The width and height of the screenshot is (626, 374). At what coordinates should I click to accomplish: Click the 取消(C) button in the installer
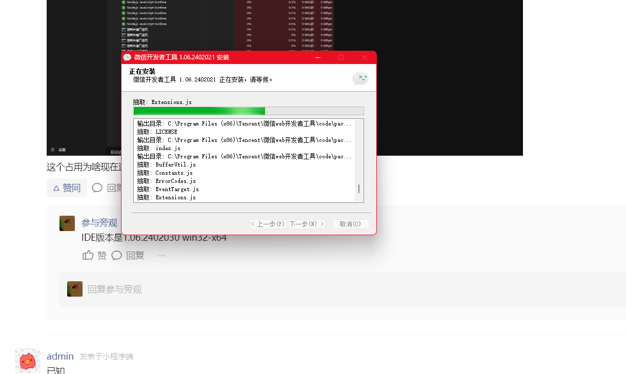(x=351, y=224)
